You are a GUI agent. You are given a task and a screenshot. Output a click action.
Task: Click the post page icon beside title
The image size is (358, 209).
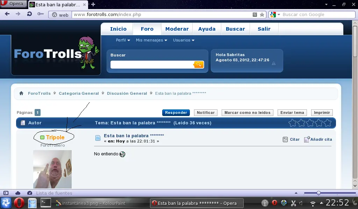click(98, 138)
